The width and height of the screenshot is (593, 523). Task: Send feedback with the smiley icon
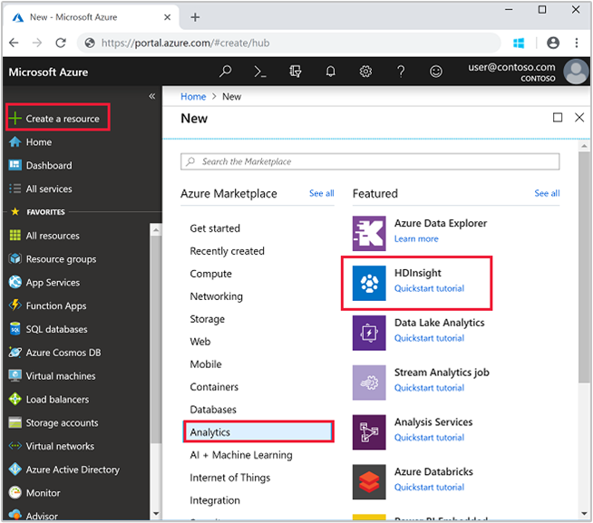[x=435, y=71]
